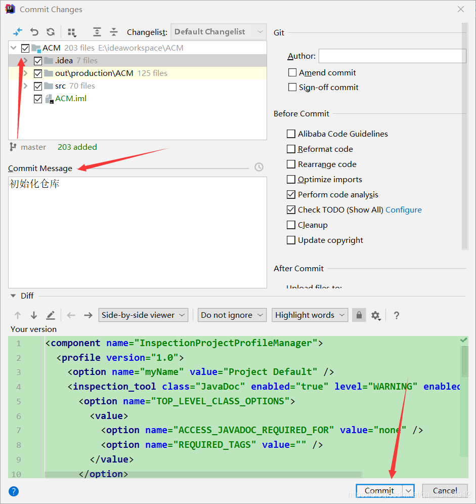Click inside the Author input field
Screen dimensions: 476x504
pyautogui.click(x=392, y=56)
